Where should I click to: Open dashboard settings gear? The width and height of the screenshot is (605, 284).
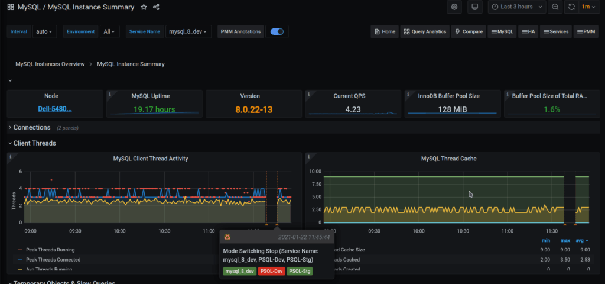pyautogui.click(x=454, y=7)
